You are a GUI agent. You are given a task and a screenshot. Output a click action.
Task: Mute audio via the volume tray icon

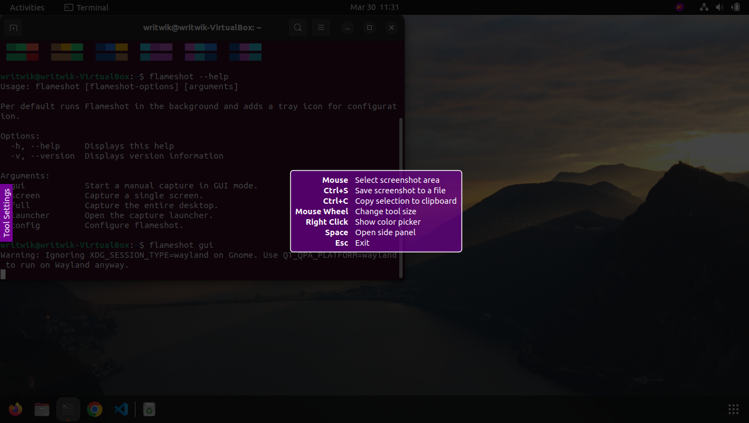coord(720,7)
